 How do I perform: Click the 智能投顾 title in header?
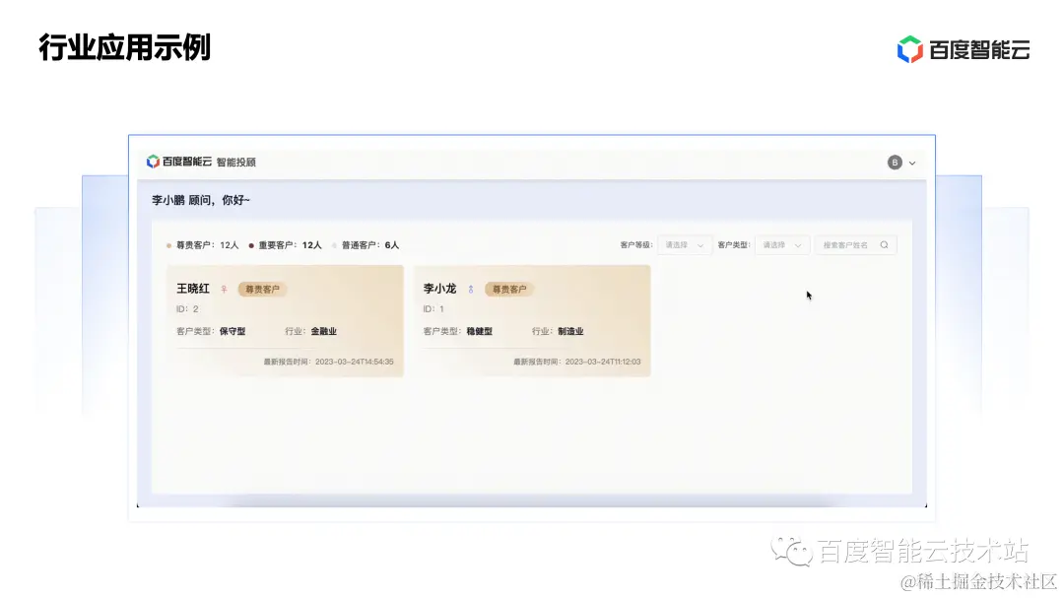pyautogui.click(x=236, y=163)
